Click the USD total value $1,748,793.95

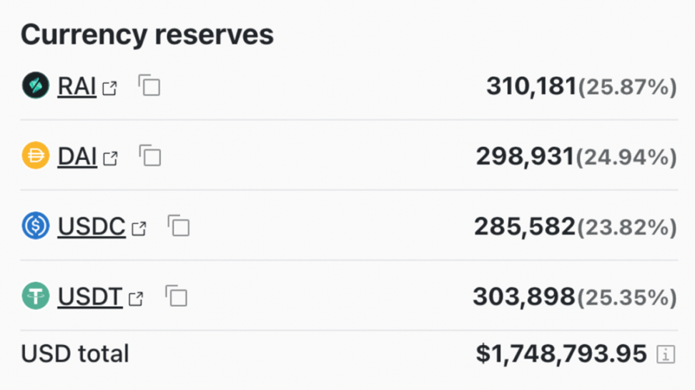(561, 354)
